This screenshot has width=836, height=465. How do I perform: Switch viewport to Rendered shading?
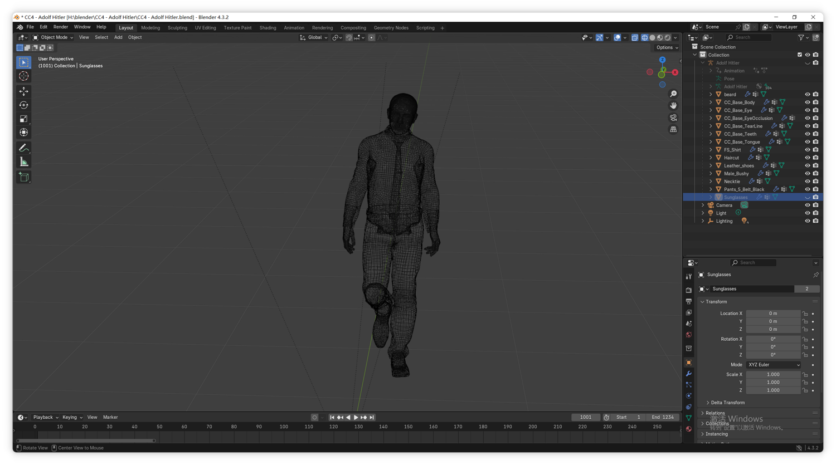[x=668, y=38]
